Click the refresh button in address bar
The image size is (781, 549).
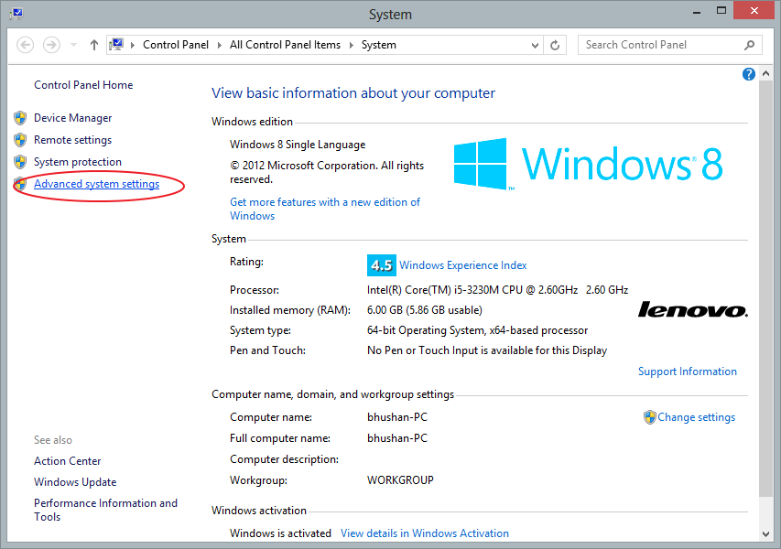[x=555, y=45]
